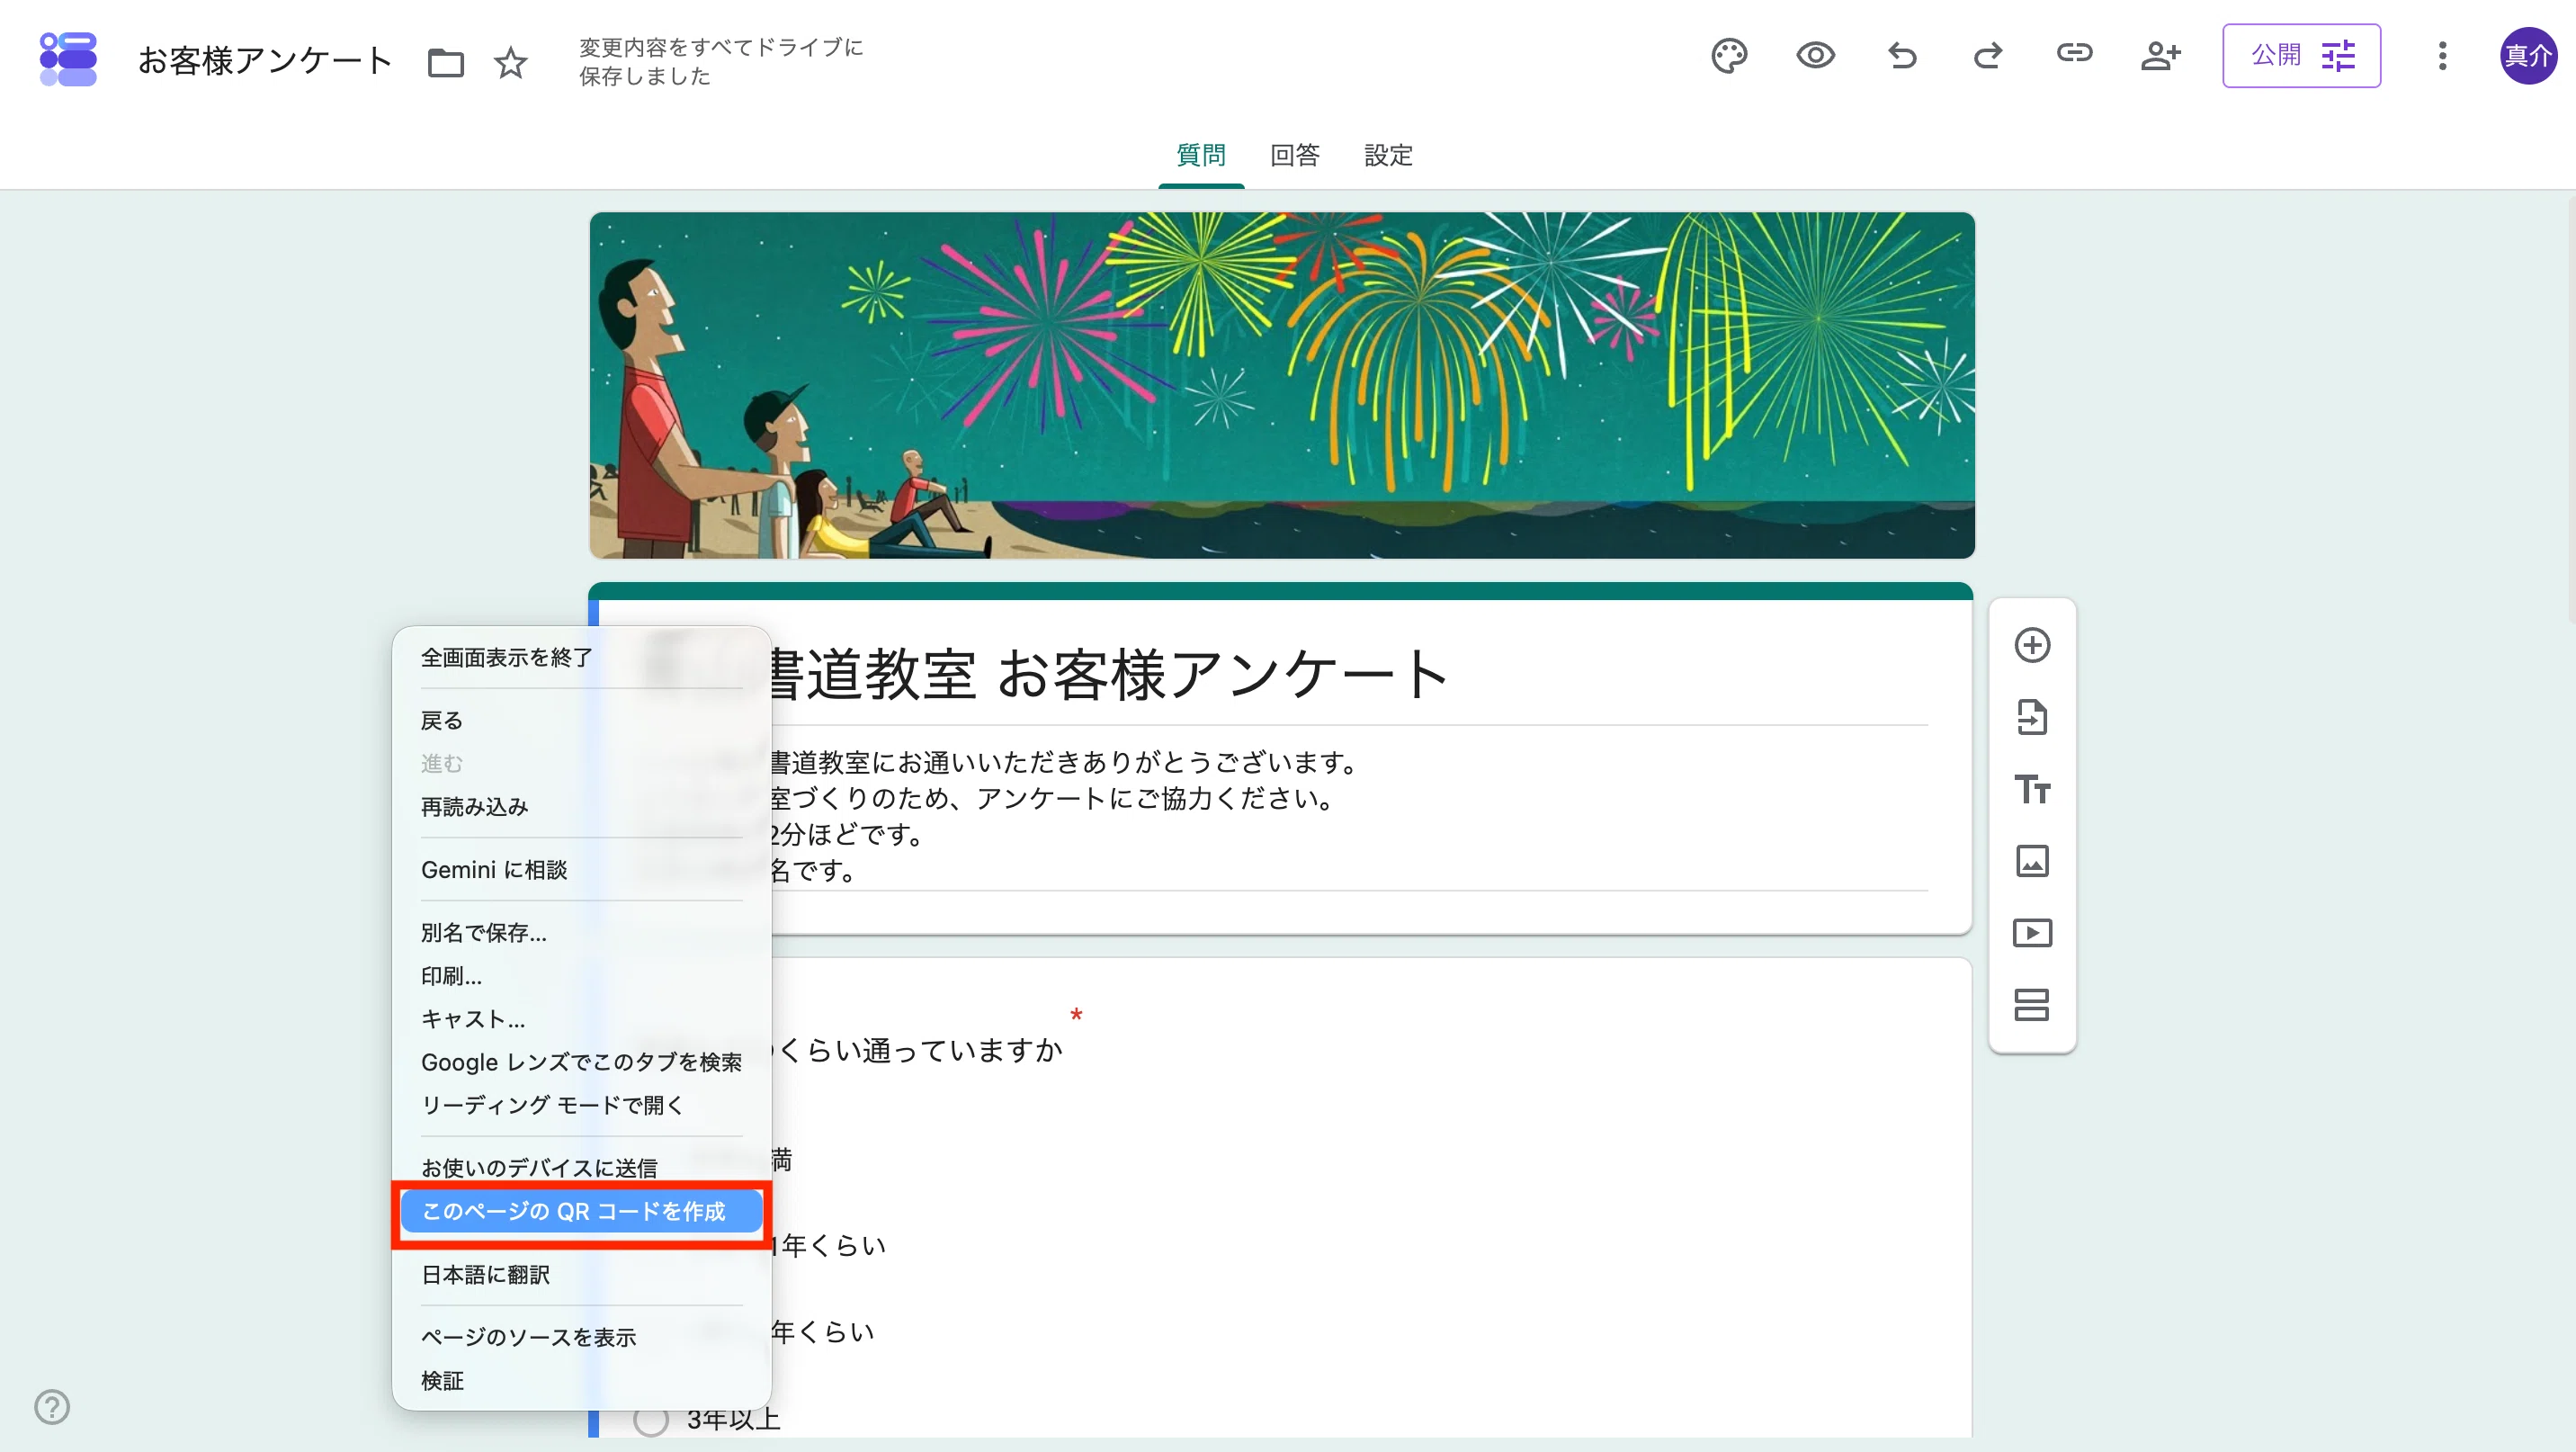Add a section with the two-bar icon
The width and height of the screenshot is (2576, 1452).
click(2032, 1005)
